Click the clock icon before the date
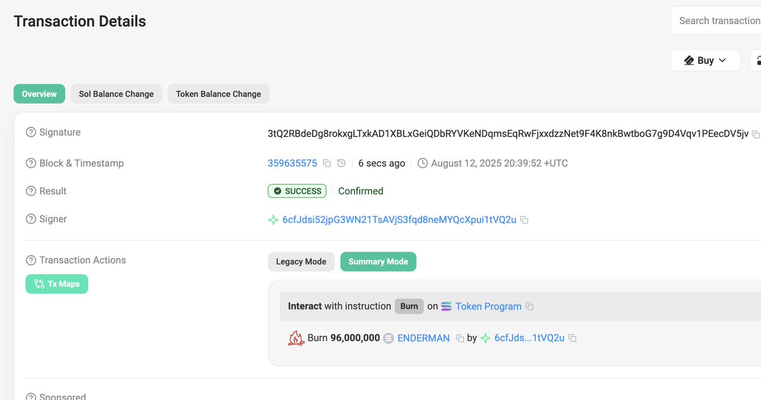 click(x=423, y=163)
